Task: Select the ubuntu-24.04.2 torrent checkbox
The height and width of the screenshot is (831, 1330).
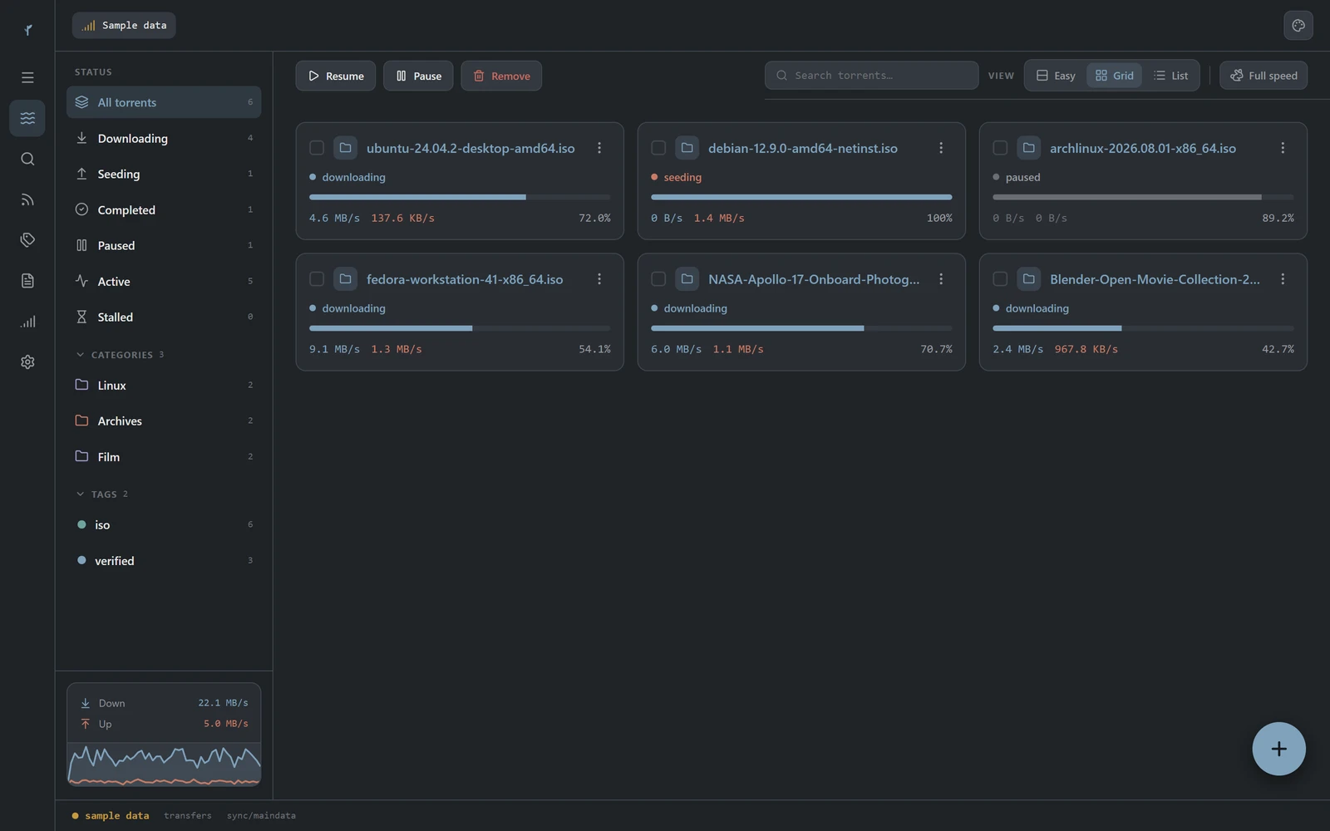Action: [317, 148]
